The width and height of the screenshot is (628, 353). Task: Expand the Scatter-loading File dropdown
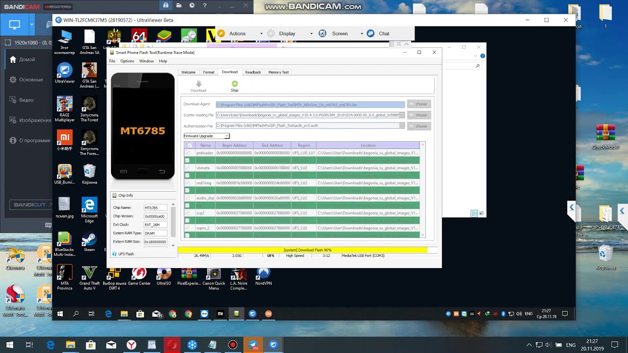(x=402, y=115)
